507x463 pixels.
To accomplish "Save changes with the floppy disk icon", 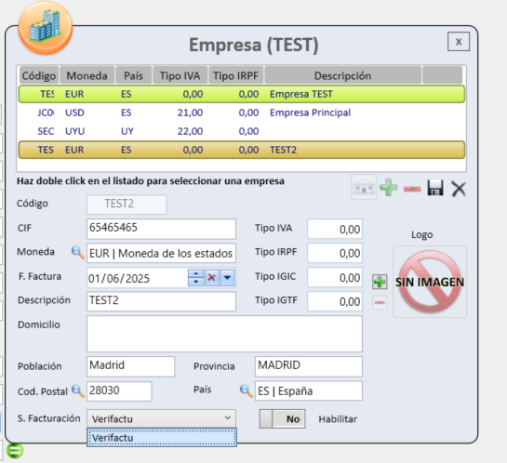I will pyautogui.click(x=435, y=188).
